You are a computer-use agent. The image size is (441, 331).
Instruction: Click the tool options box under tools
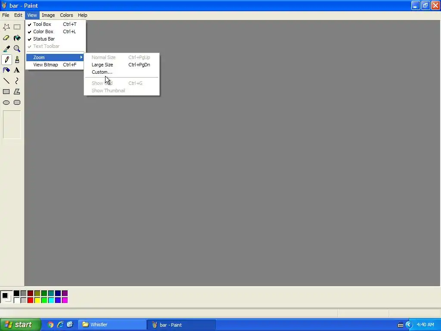pos(12,125)
